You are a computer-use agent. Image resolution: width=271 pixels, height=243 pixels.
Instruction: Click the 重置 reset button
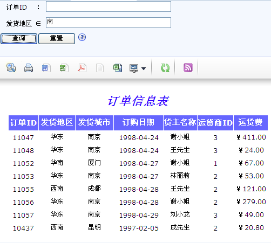pos(57,38)
